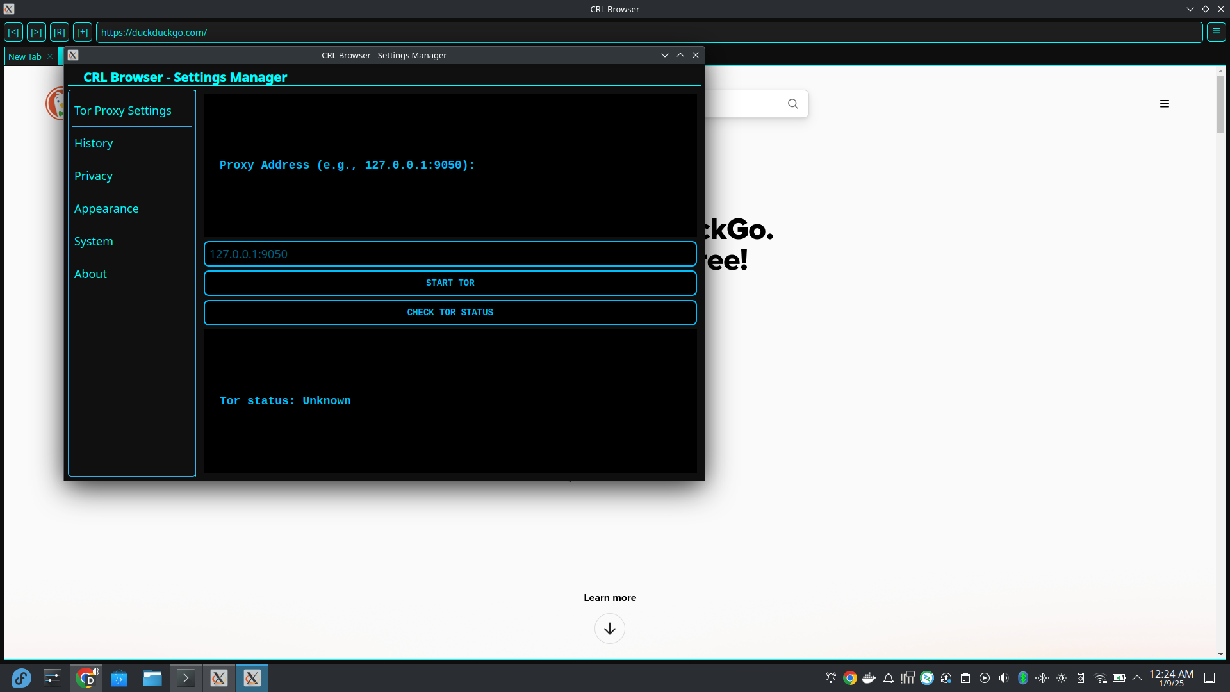
Task: Click the DuckDuckGo search magnifier icon
Action: click(x=793, y=104)
